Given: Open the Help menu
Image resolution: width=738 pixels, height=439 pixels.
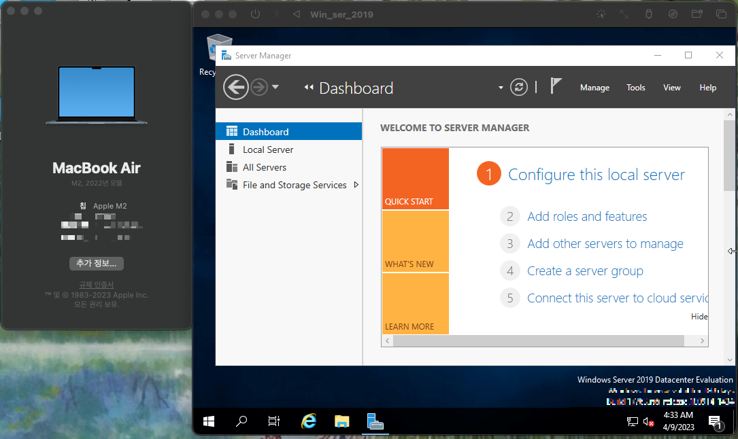Looking at the screenshot, I should 707,88.
